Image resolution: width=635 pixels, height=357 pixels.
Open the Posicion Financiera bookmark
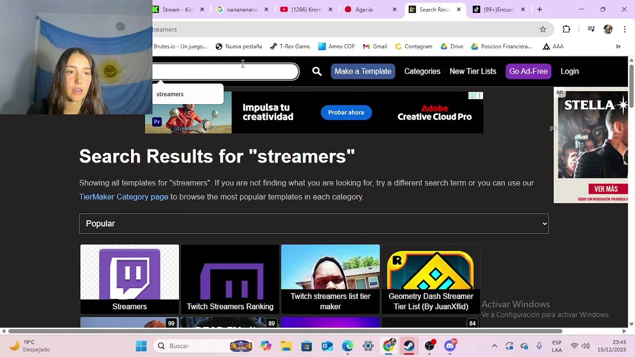501,47
